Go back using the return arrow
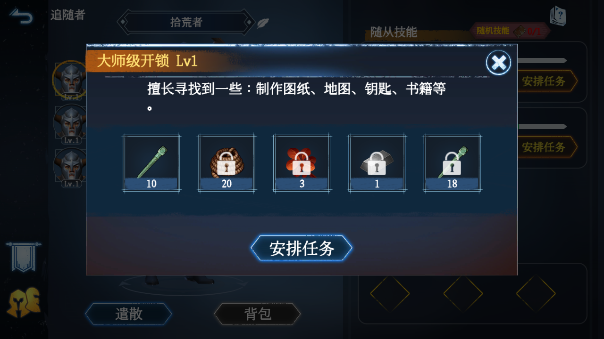The height and width of the screenshot is (339, 604). tap(21, 17)
